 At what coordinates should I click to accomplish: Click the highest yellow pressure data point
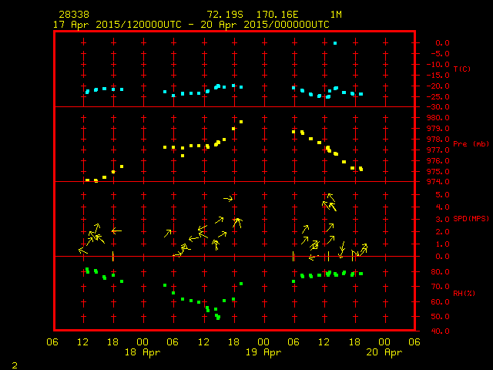point(241,122)
